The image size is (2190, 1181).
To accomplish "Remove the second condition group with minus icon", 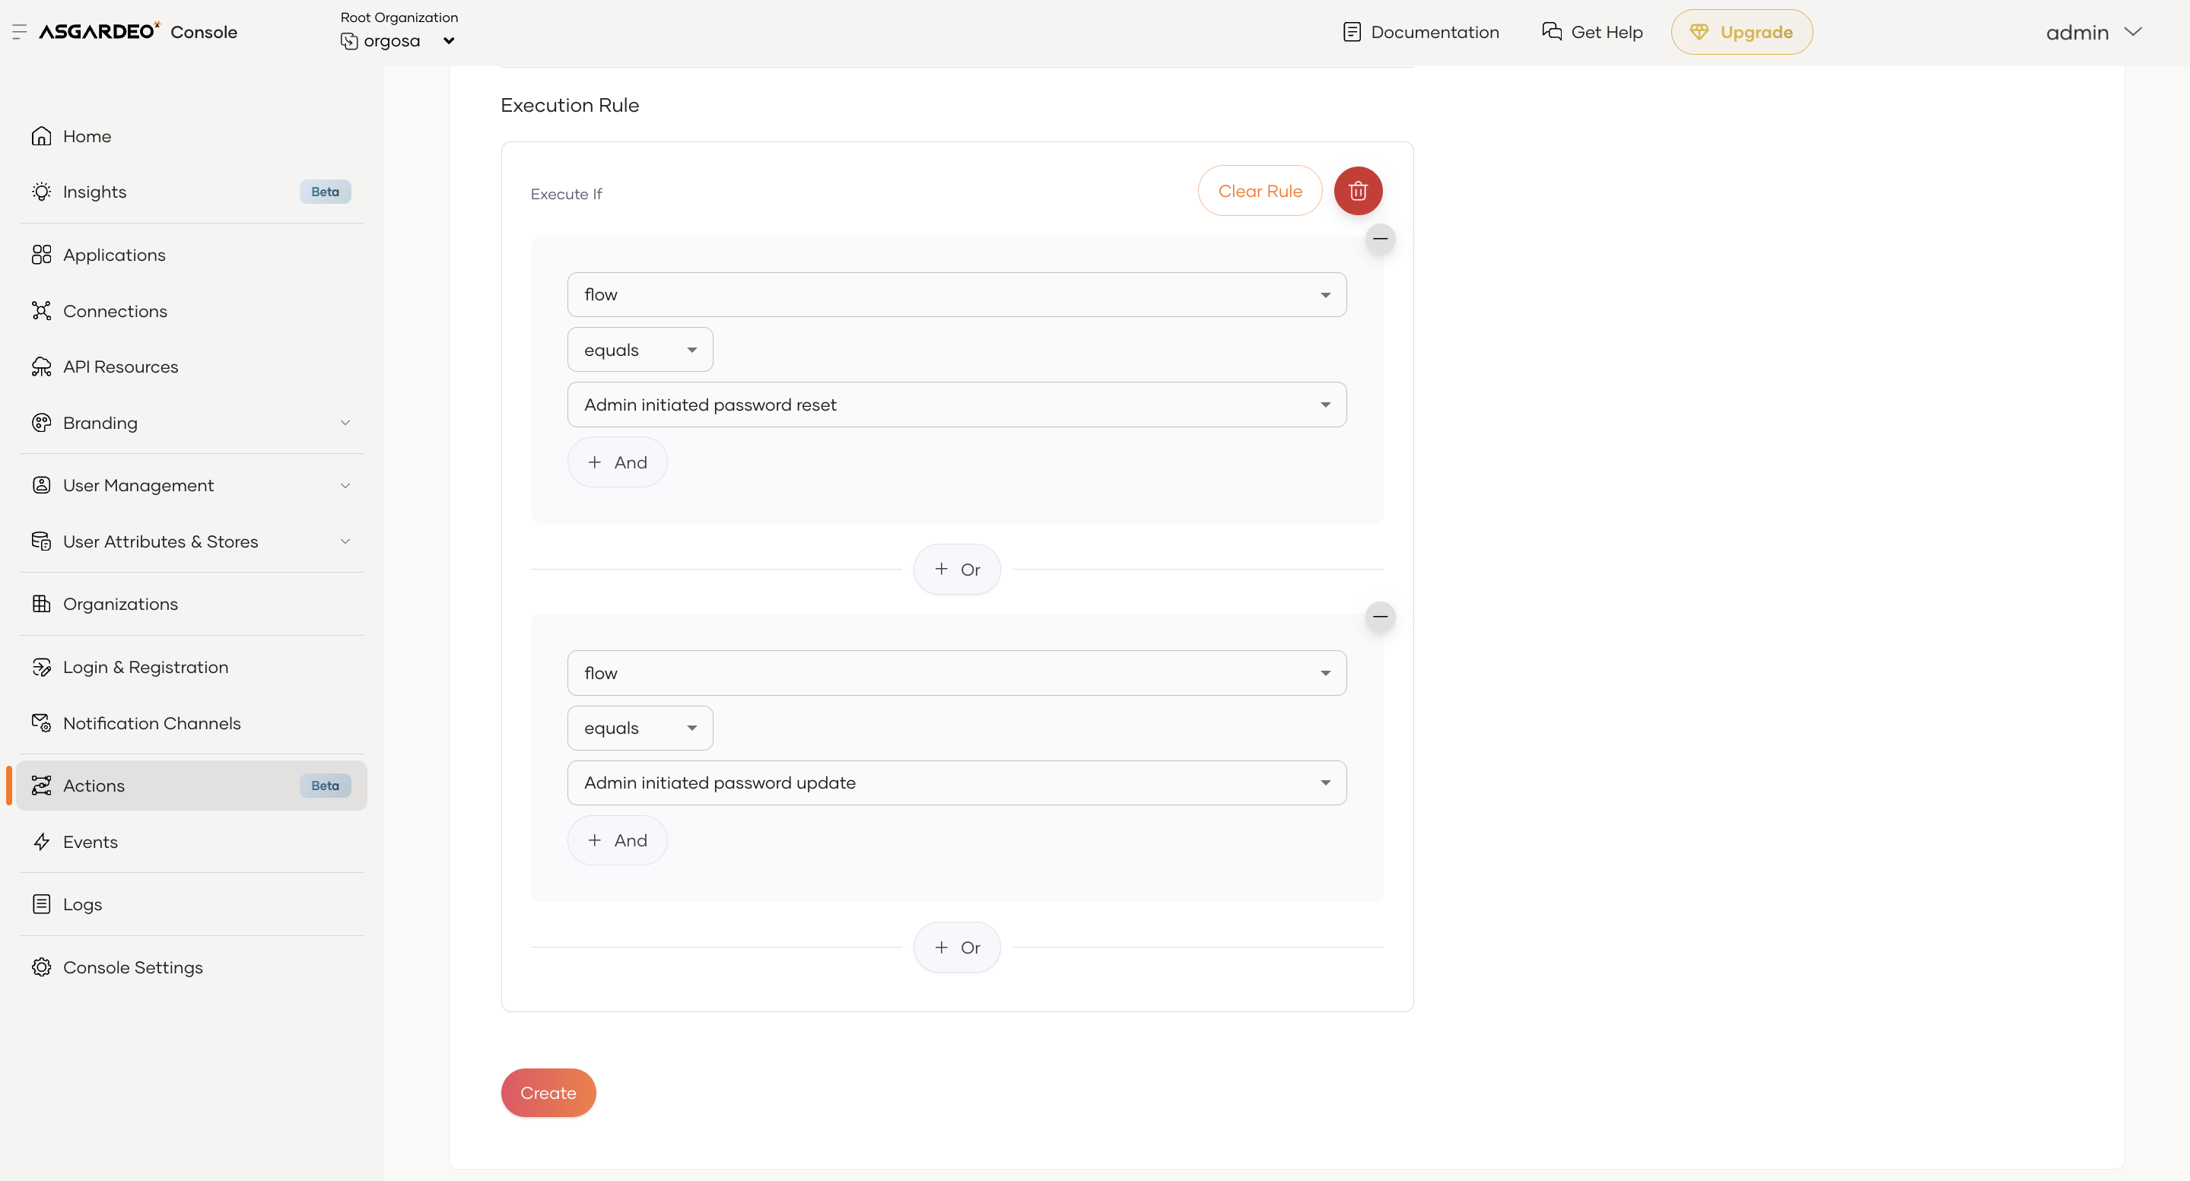I will point(1380,617).
